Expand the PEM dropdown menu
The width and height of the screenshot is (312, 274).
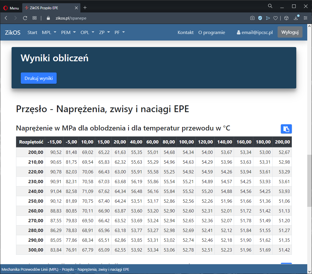[x=68, y=32]
